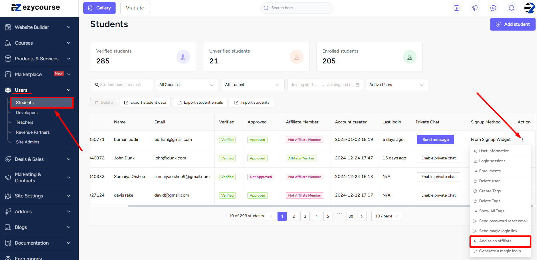537x260 pixels.
Task: Click the Marketplace sidebar icon
Action: [x=8, y=74]
